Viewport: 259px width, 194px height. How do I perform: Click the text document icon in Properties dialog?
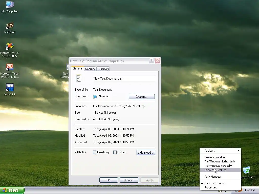(x=79, y=78)
